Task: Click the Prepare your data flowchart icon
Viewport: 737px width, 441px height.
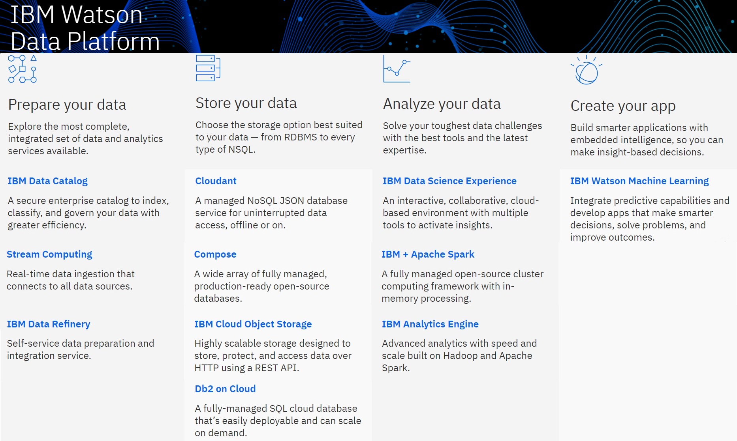Action: click(x=22, y=69)
